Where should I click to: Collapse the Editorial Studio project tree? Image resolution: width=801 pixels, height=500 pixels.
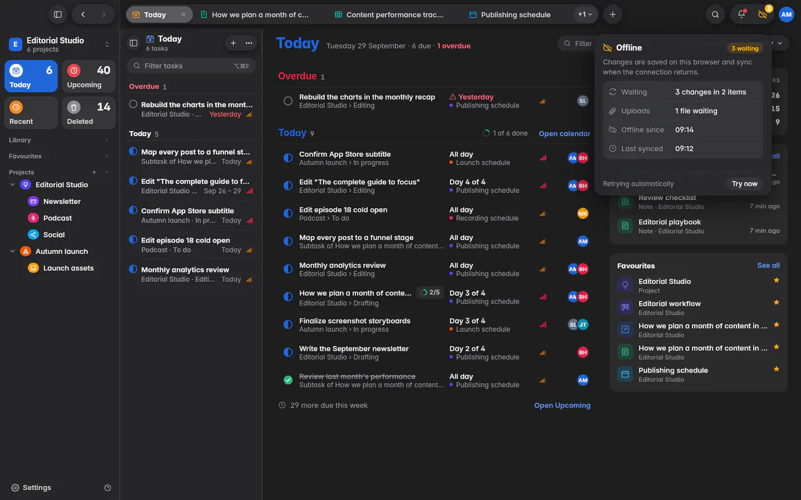tap(13, 185)
